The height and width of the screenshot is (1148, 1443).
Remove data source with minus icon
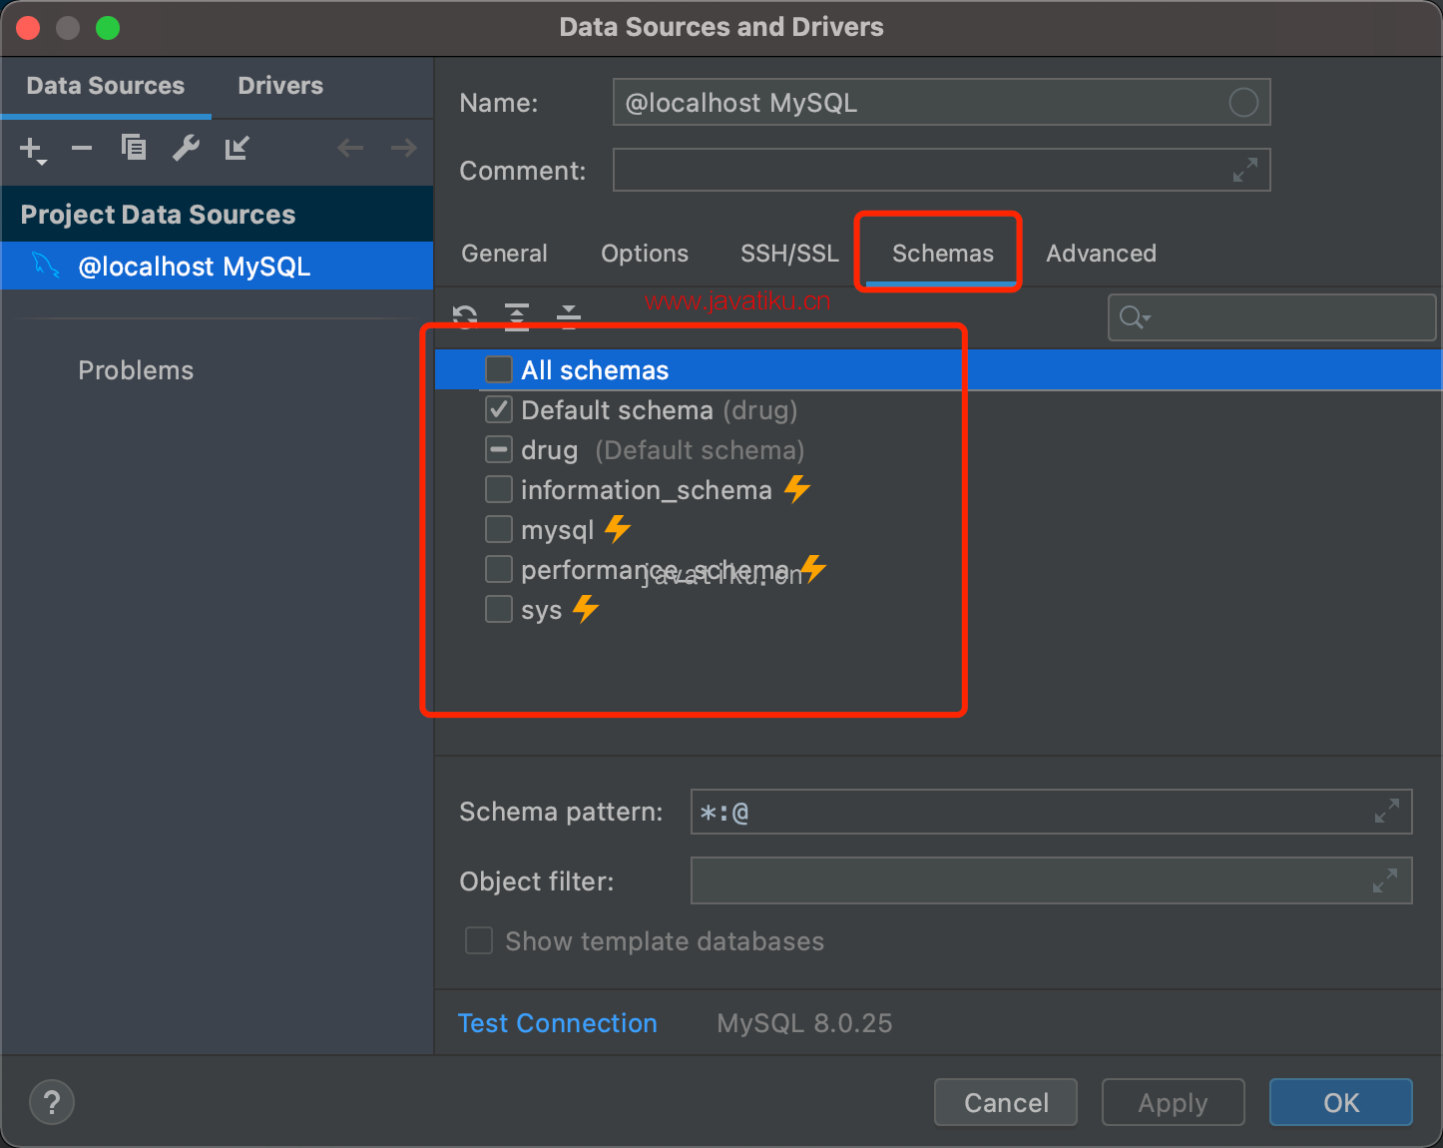82,149
